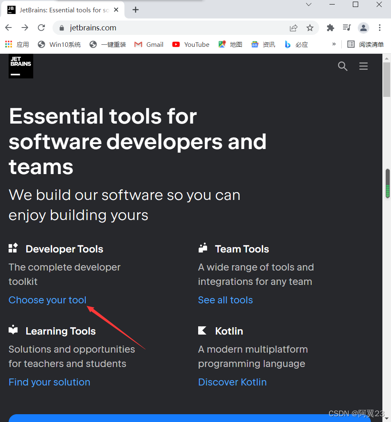
Task: Open the Chrome profile avatar
Action: click(x=363, y=28)
